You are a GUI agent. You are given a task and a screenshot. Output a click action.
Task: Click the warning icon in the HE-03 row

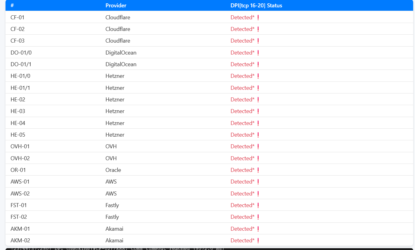pos(258,111)
